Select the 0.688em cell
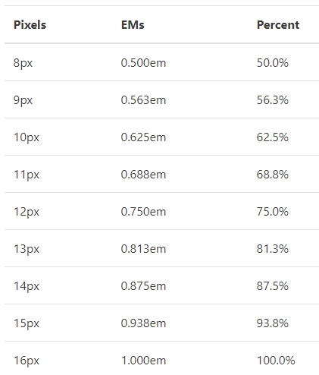The height and width of the screenshot is (375, 319). 143,175
